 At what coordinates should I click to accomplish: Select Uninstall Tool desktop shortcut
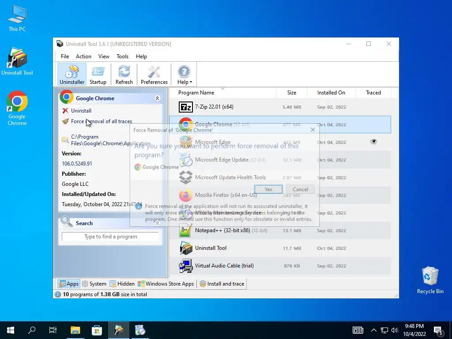click(17, 61)
